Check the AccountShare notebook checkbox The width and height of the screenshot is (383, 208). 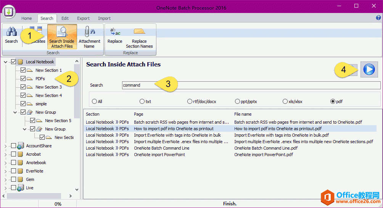(x=13, y=146)
